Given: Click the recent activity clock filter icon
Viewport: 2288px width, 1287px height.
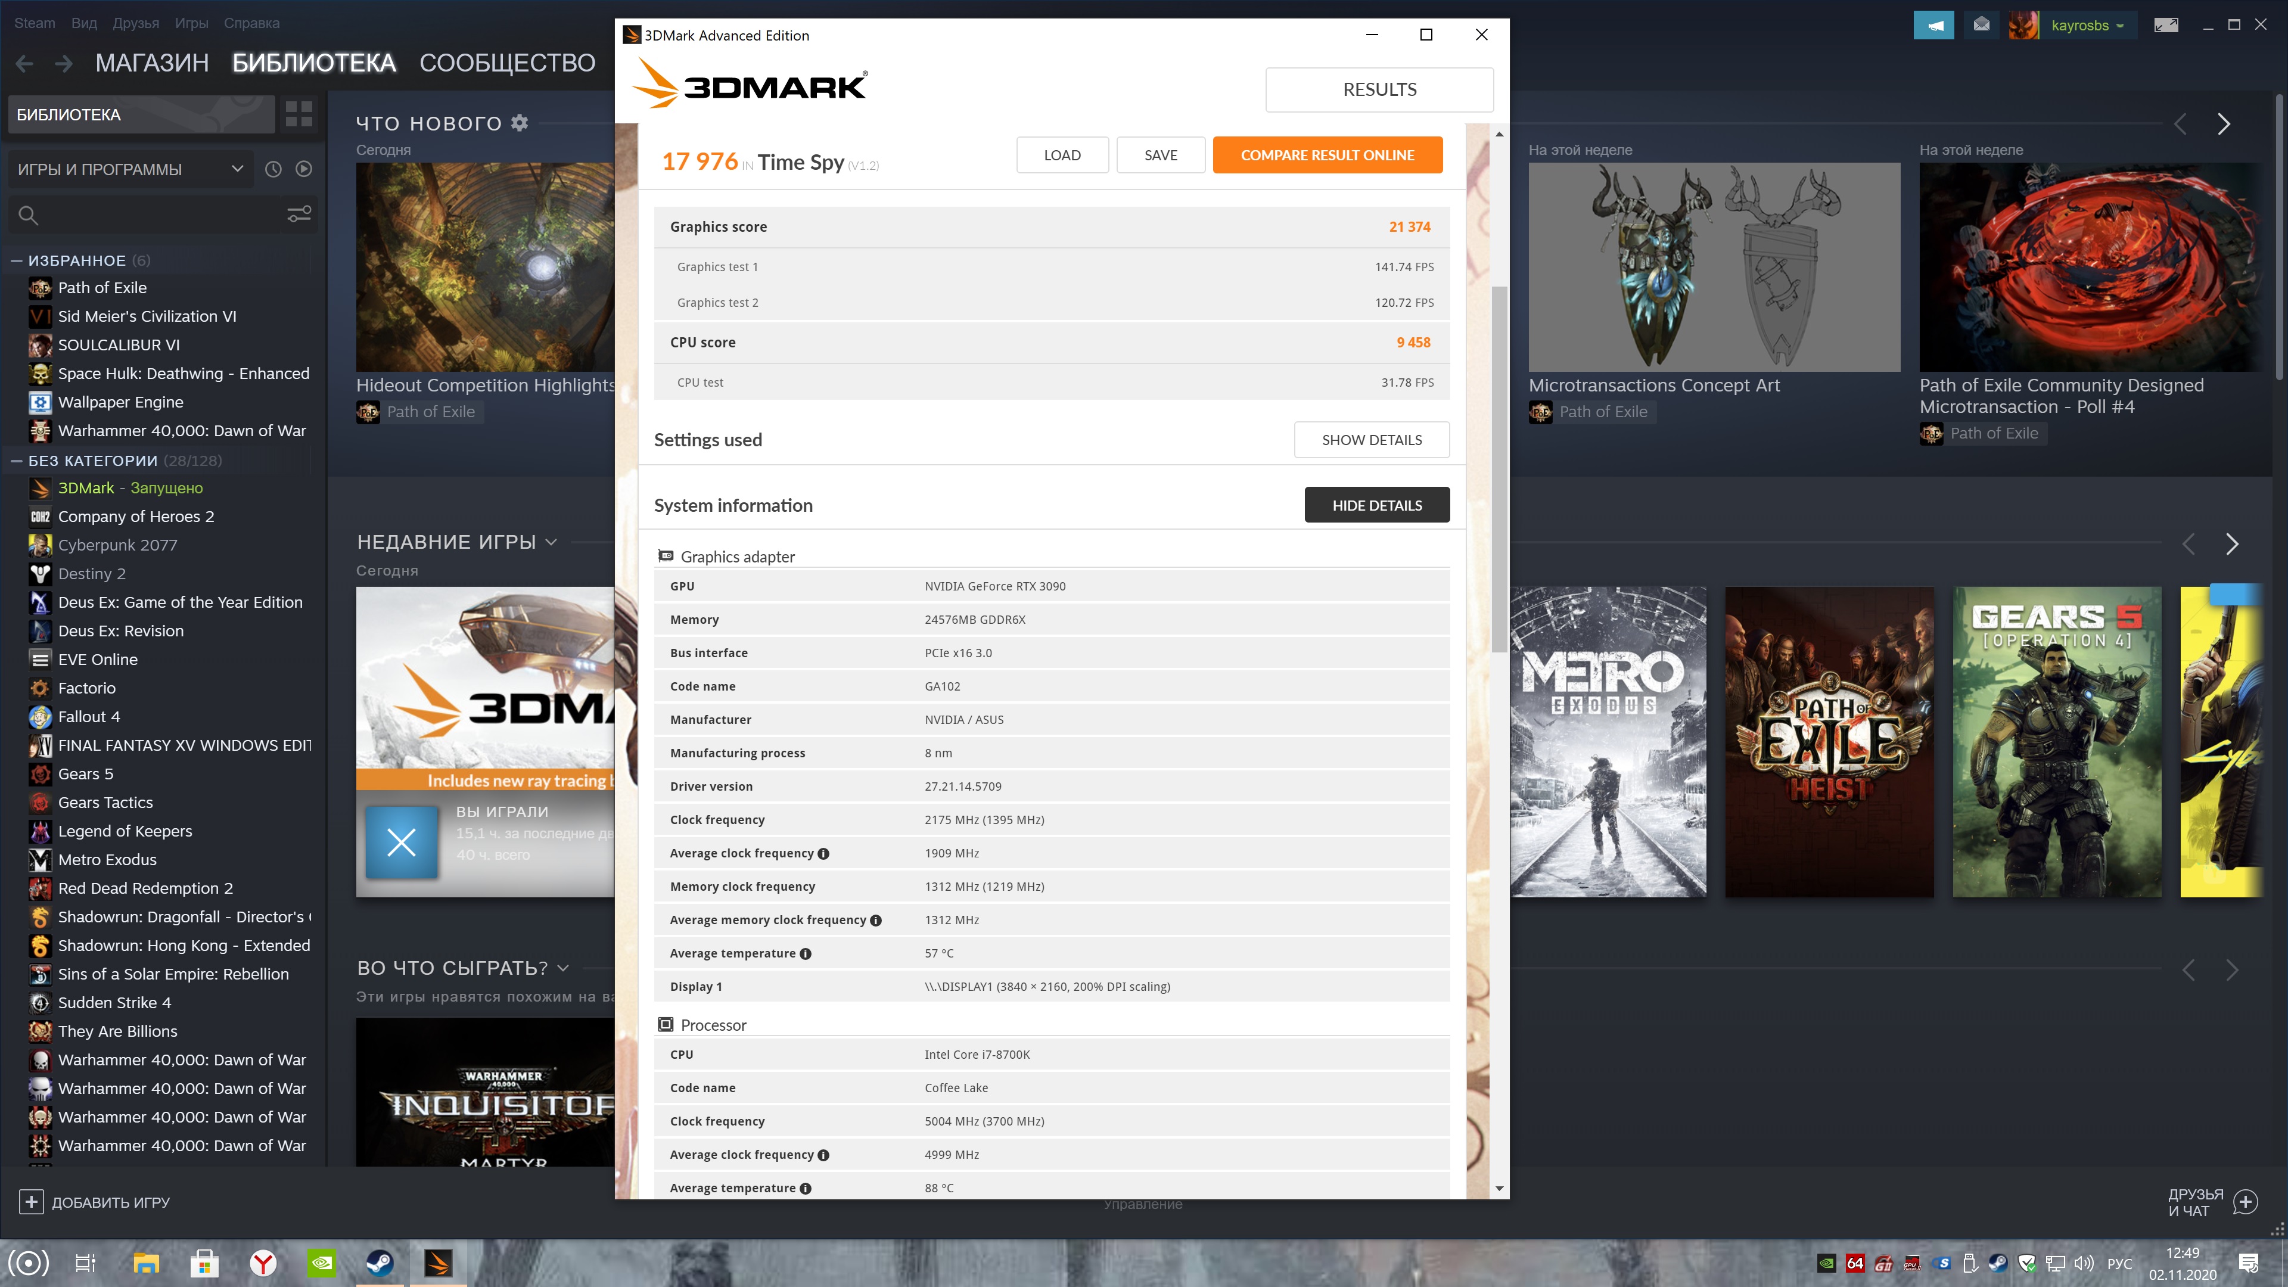Looking at the screenshot, I should pos(273,169).
